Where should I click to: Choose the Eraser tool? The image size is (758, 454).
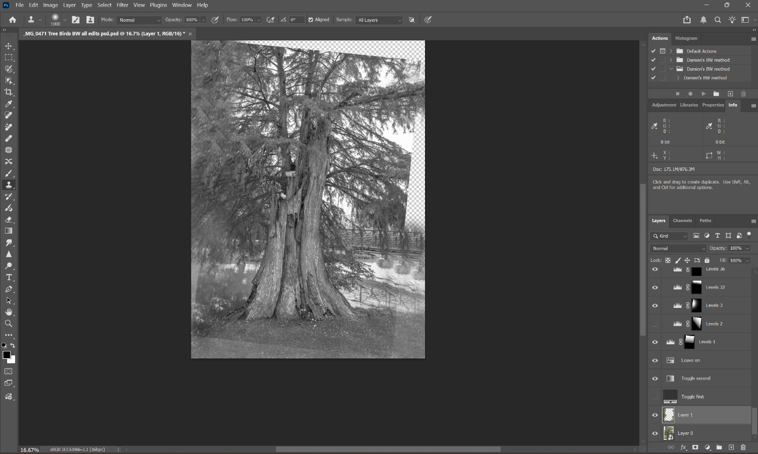[x=9, y=220]
